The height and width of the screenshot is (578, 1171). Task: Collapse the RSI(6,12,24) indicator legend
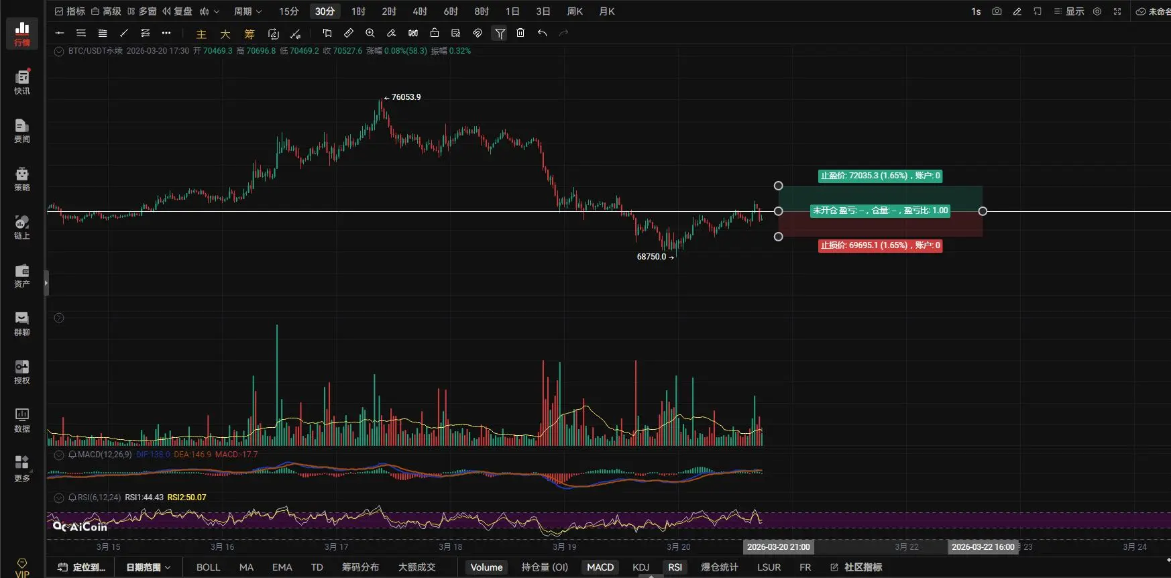pyautogui.click(x=59, y=498)
